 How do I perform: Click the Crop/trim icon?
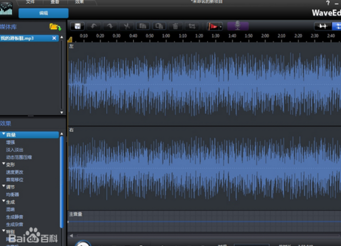click(191, 26)
